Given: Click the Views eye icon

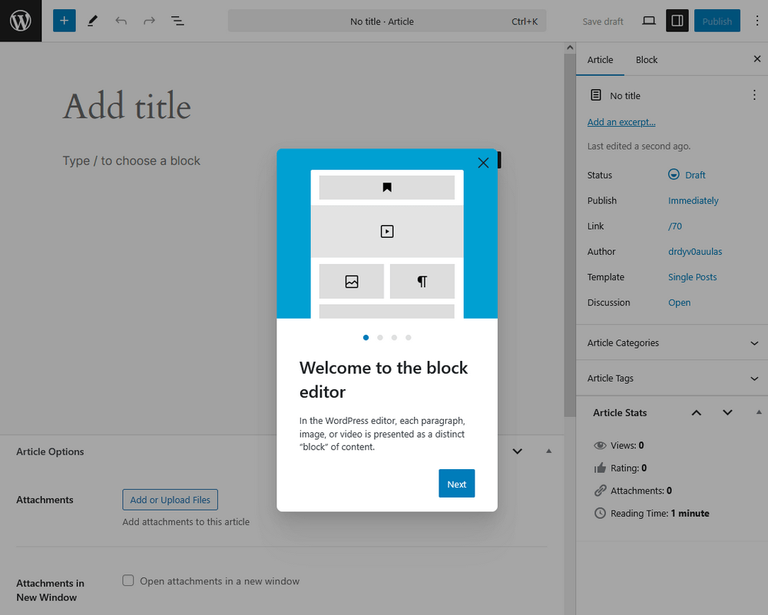Looking at the screenshot, I should 600,445.
